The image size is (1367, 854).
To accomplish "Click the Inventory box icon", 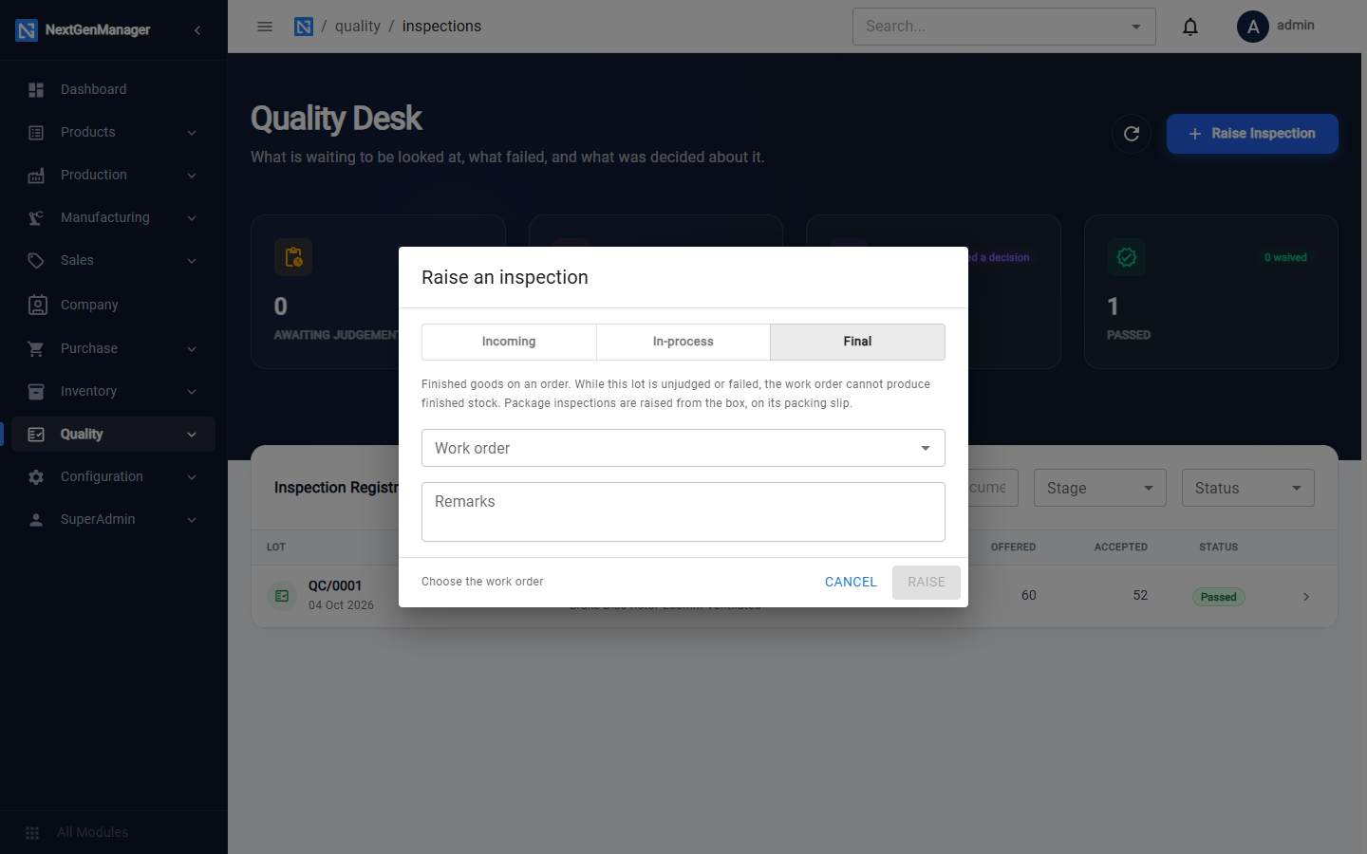I will tap(36, 392).
